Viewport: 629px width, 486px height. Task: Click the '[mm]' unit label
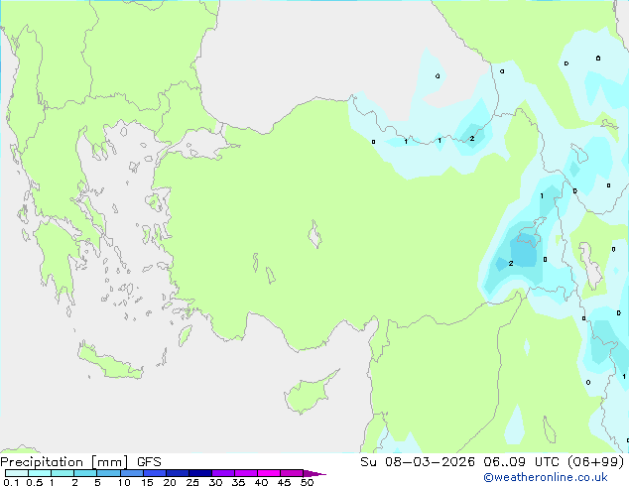click(109, 462)
